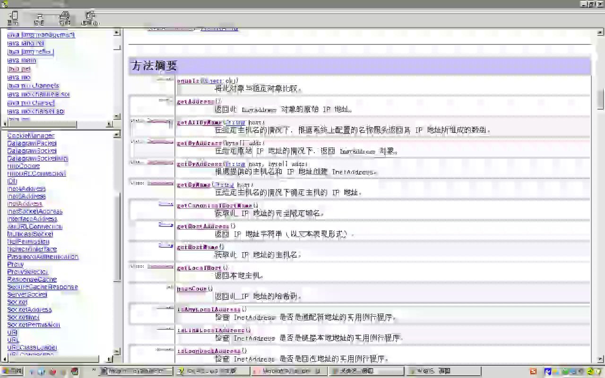Image resolution: width=605 pixels, height=378 pixels.
Task: Open the InetSocketAddress class link
Action: (x=35, y=211)
